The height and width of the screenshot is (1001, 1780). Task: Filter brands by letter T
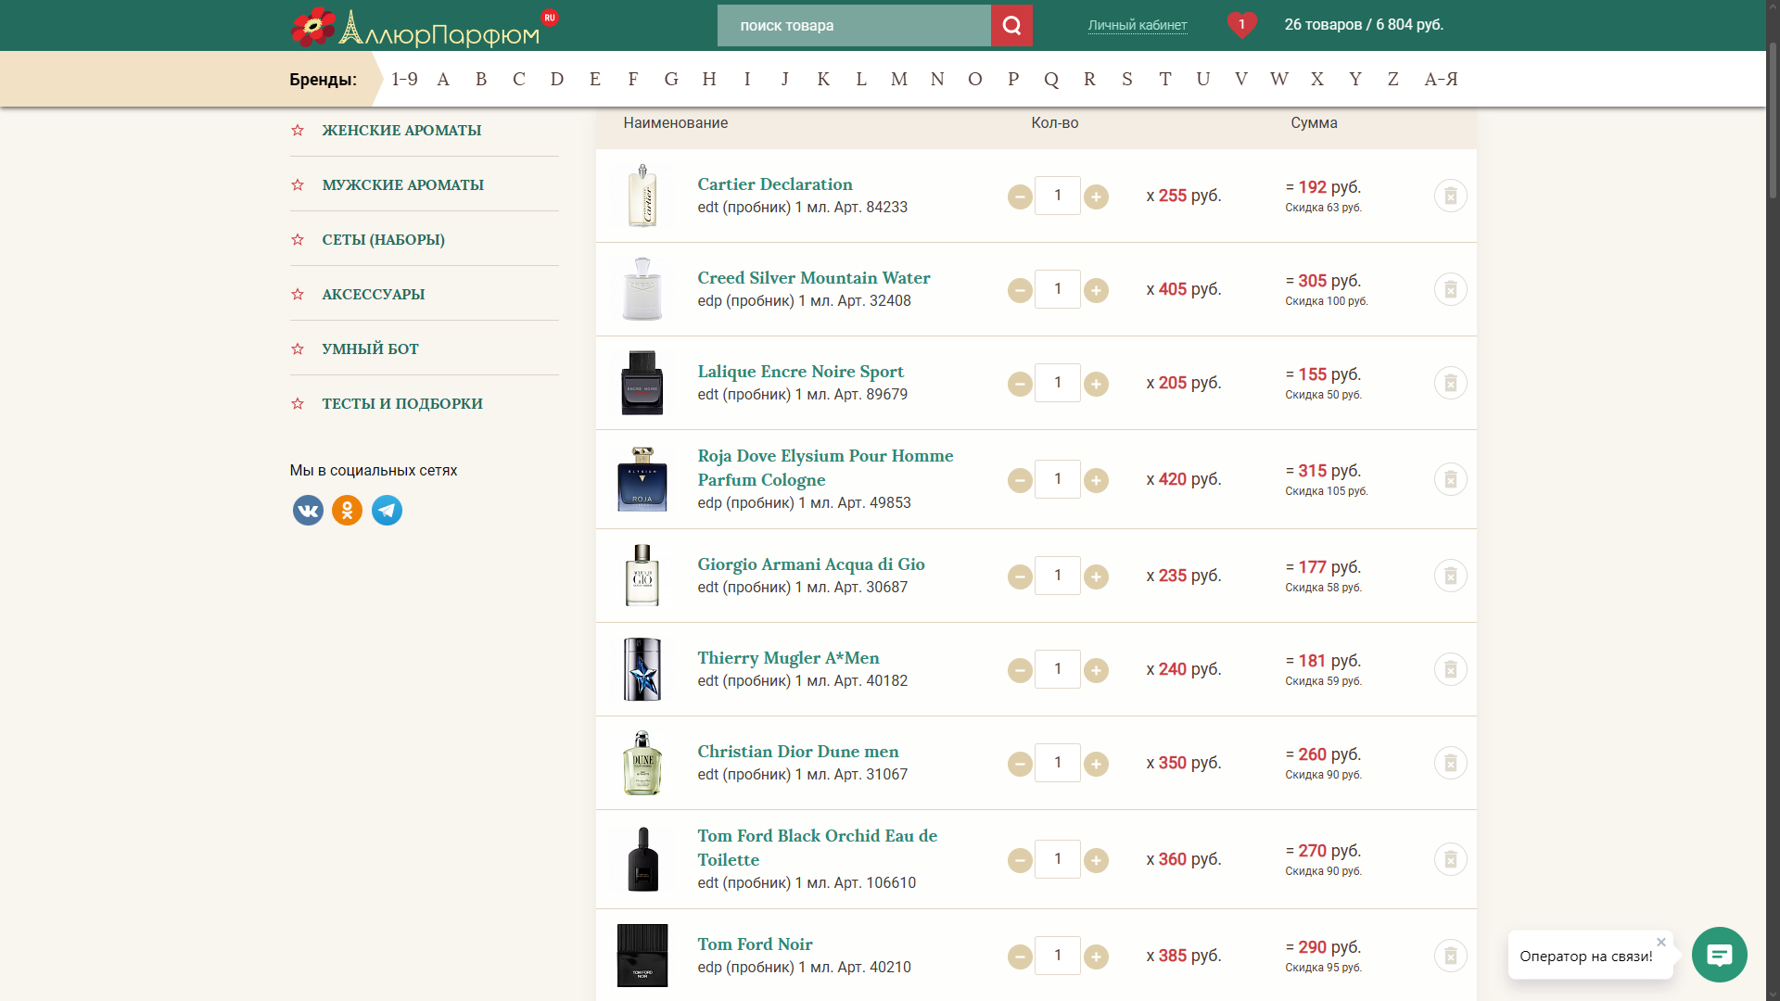click(1165, 79)
